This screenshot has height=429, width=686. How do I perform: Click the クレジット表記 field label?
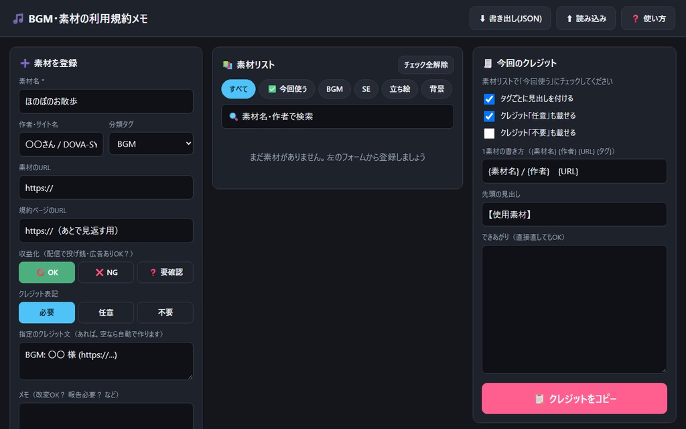point(38,294)
